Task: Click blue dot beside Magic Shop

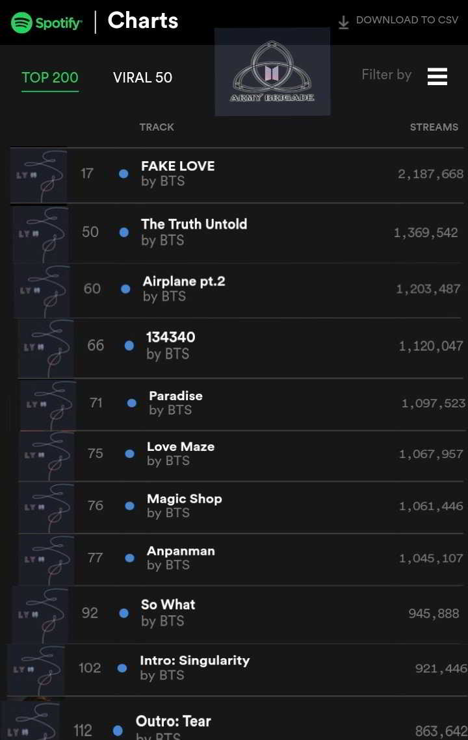Action: tap(130, 505)
